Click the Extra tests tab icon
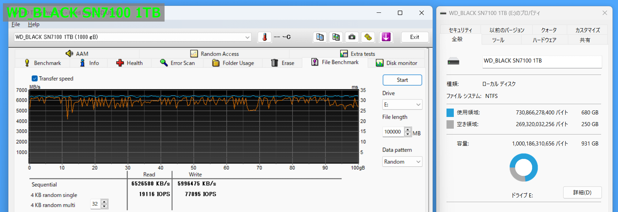This screenshot has width=618, height=212. coord(344,54)
